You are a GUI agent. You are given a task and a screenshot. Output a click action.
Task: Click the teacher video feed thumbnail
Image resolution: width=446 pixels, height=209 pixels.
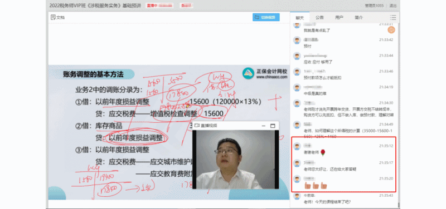(x=235, y=160)
